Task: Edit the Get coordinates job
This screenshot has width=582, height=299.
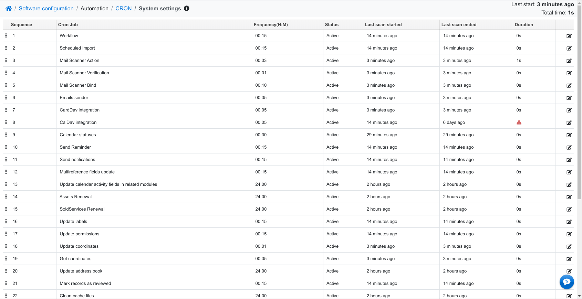Action: (x=569, y=259)
